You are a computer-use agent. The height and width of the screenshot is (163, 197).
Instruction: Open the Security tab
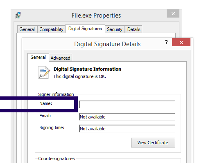[x=115, y=29]
